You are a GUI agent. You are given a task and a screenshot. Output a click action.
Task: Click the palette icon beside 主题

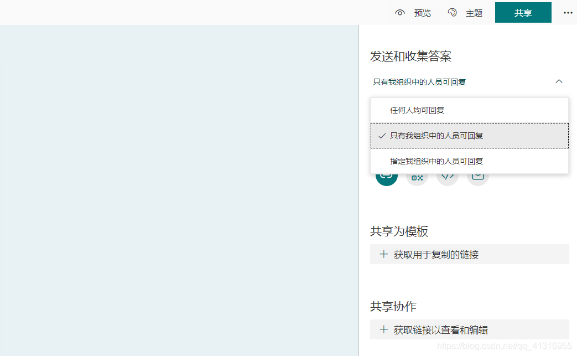pos(452,12)
